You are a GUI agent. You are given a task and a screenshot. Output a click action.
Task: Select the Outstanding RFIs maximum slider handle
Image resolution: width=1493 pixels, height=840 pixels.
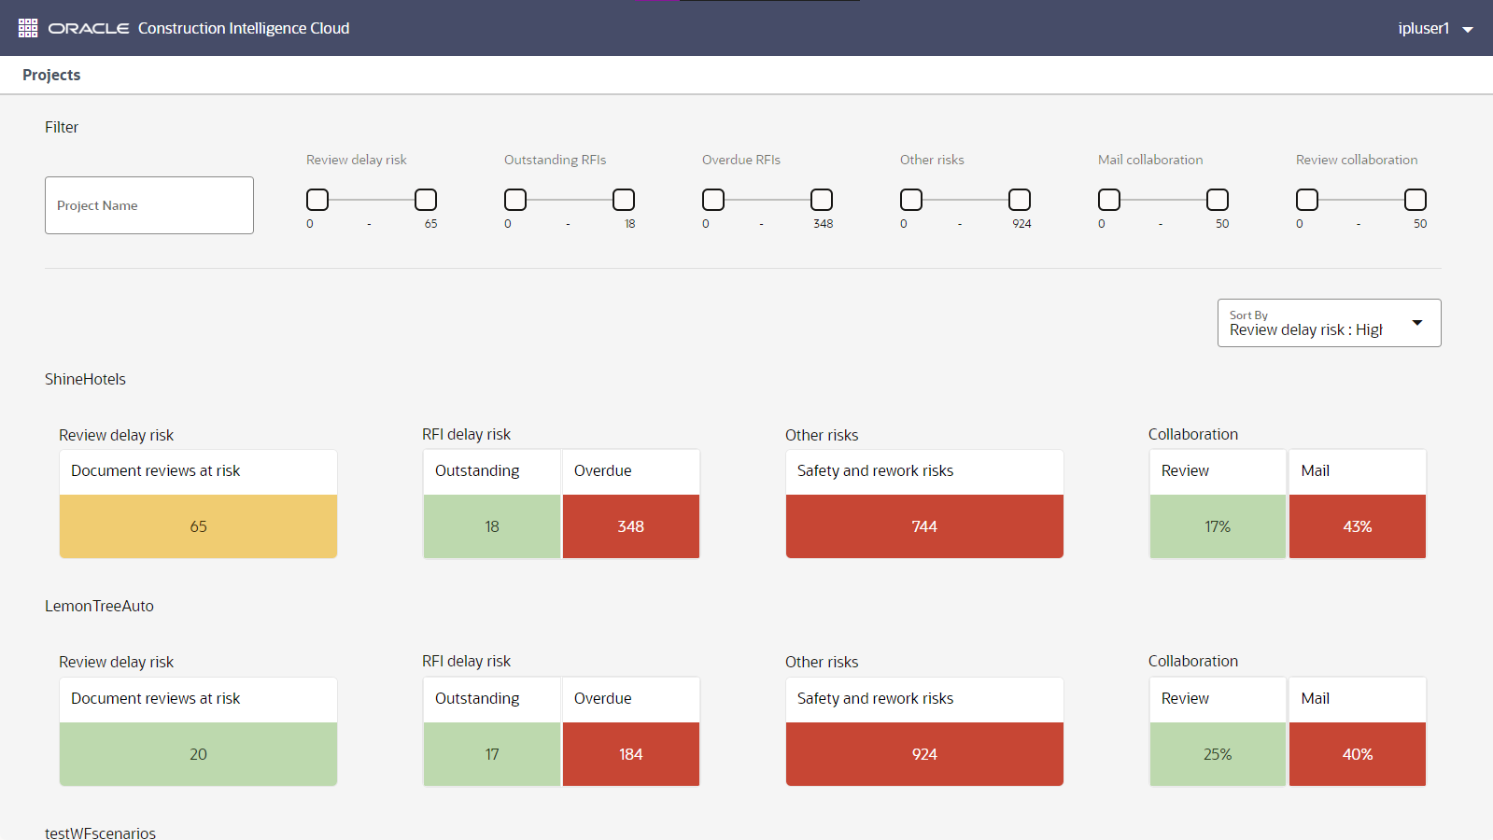point(624,200)
